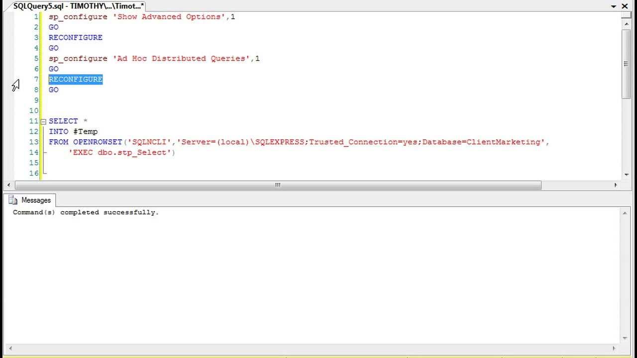The image size is (637, 358).
Task: Click the horizontal scrollbar left arrow
Action: (x=9, y=184)
